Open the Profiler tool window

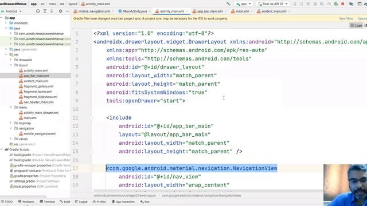tap(99, 201)
